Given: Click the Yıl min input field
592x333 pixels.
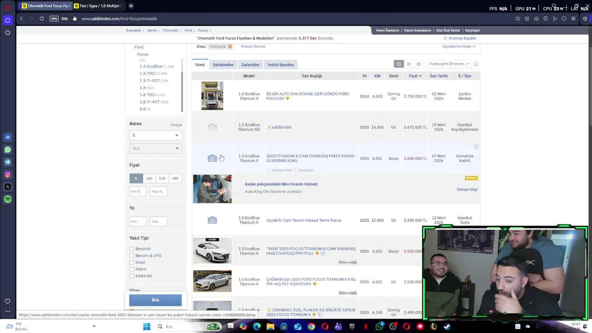Looking at the screenshot, I should coord(138,222).
